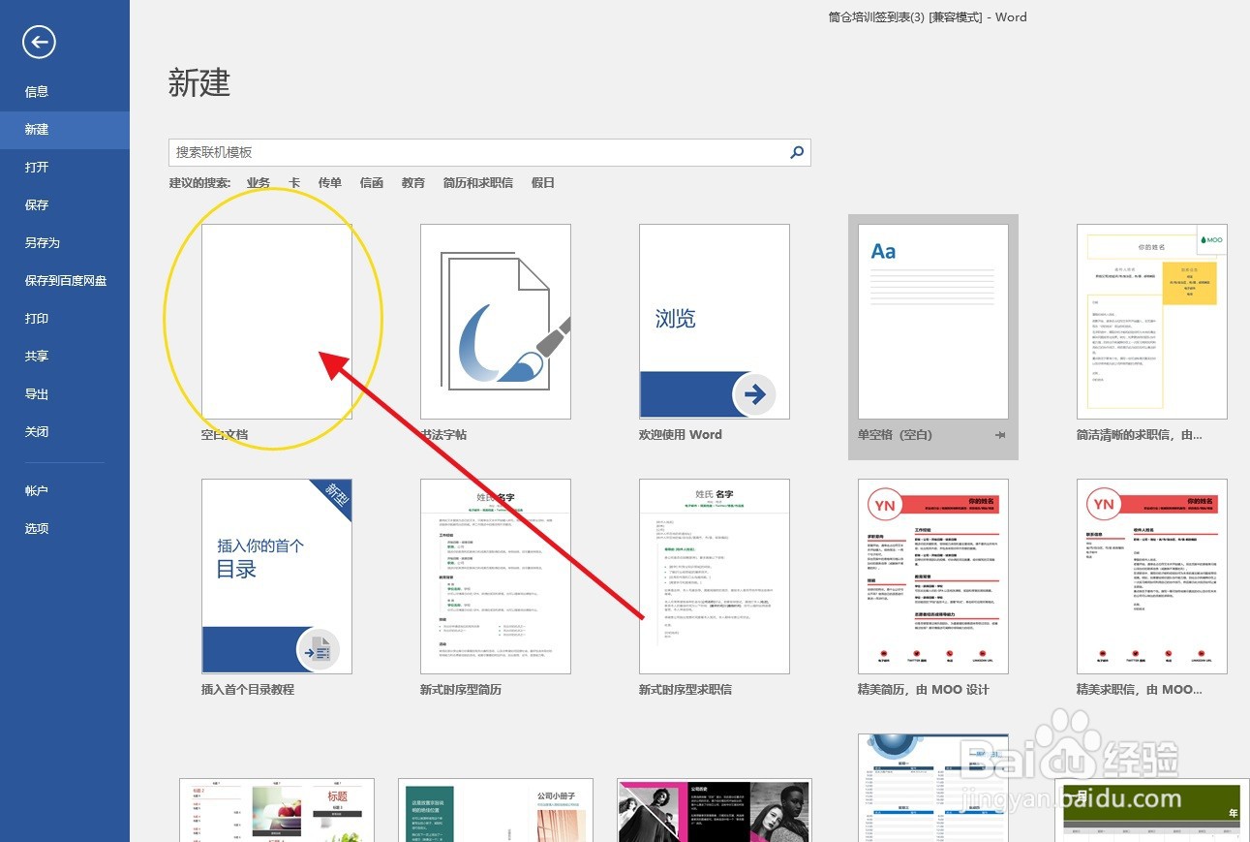
Task: Open the 精美求职信 MOO template
Action: click(x=1152, y=577)
